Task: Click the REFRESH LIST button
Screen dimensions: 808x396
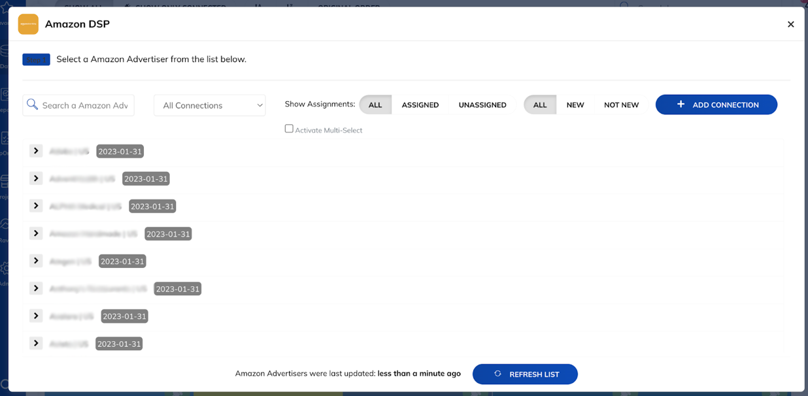Action: pyautogui.click(x=525, y=374)
